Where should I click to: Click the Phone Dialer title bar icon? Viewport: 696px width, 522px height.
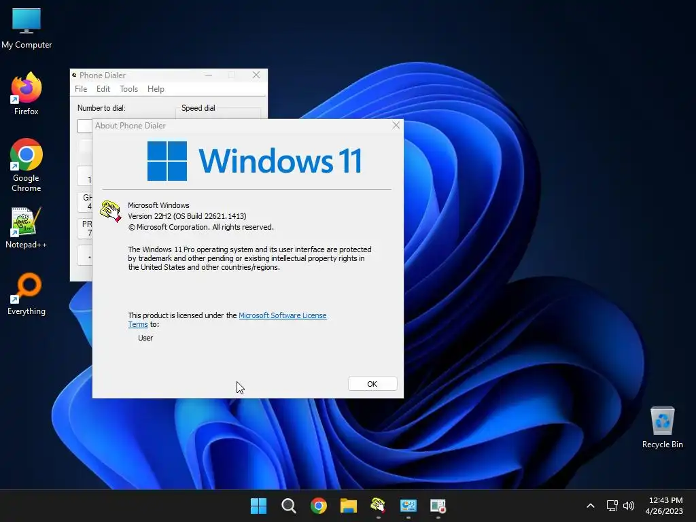[74, 75]
